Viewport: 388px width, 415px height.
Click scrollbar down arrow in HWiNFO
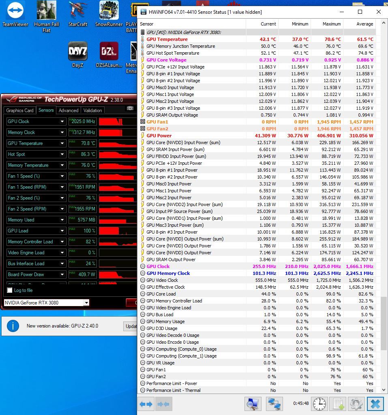[384, 390]
